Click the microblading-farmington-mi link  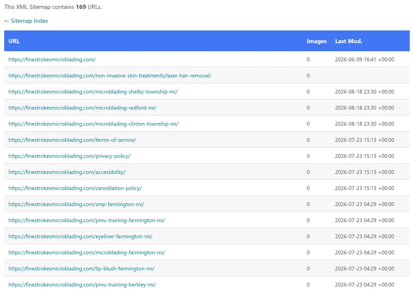coord(87,253)
